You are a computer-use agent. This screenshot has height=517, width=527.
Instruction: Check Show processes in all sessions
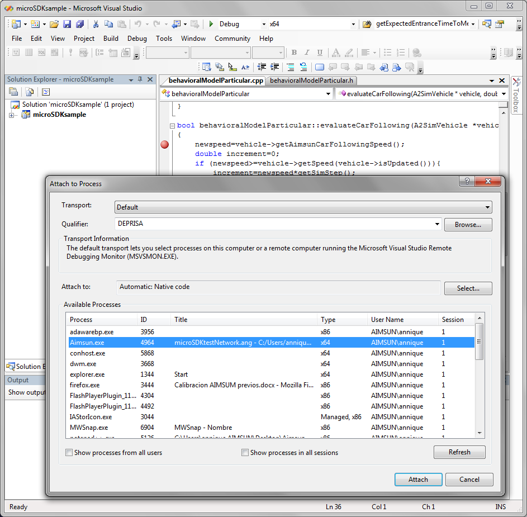(245, 453)
